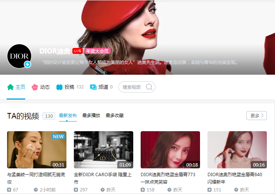The height and width of the screenshot is (194, 275).
Task: Open the 投稿 132 tab
Action: tap(70, 87)
